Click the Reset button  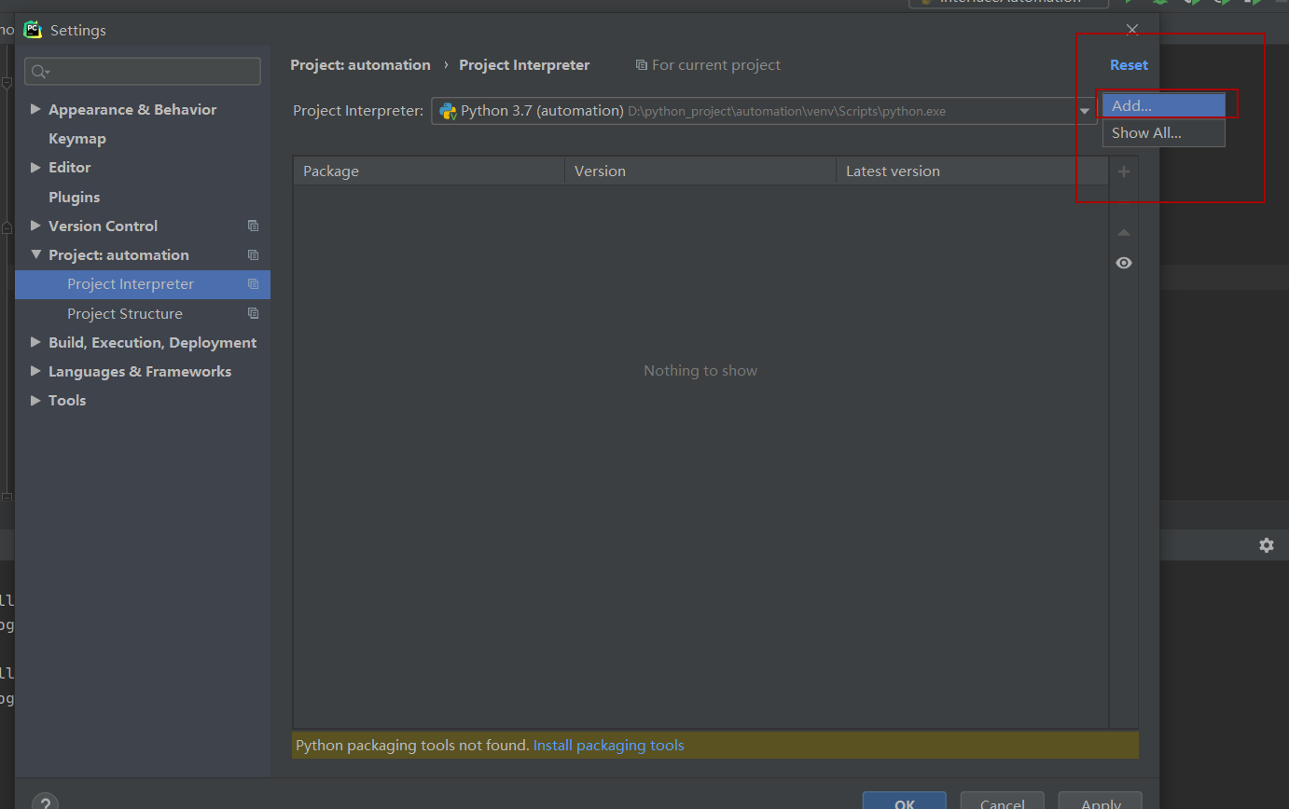coord(1129,64)
